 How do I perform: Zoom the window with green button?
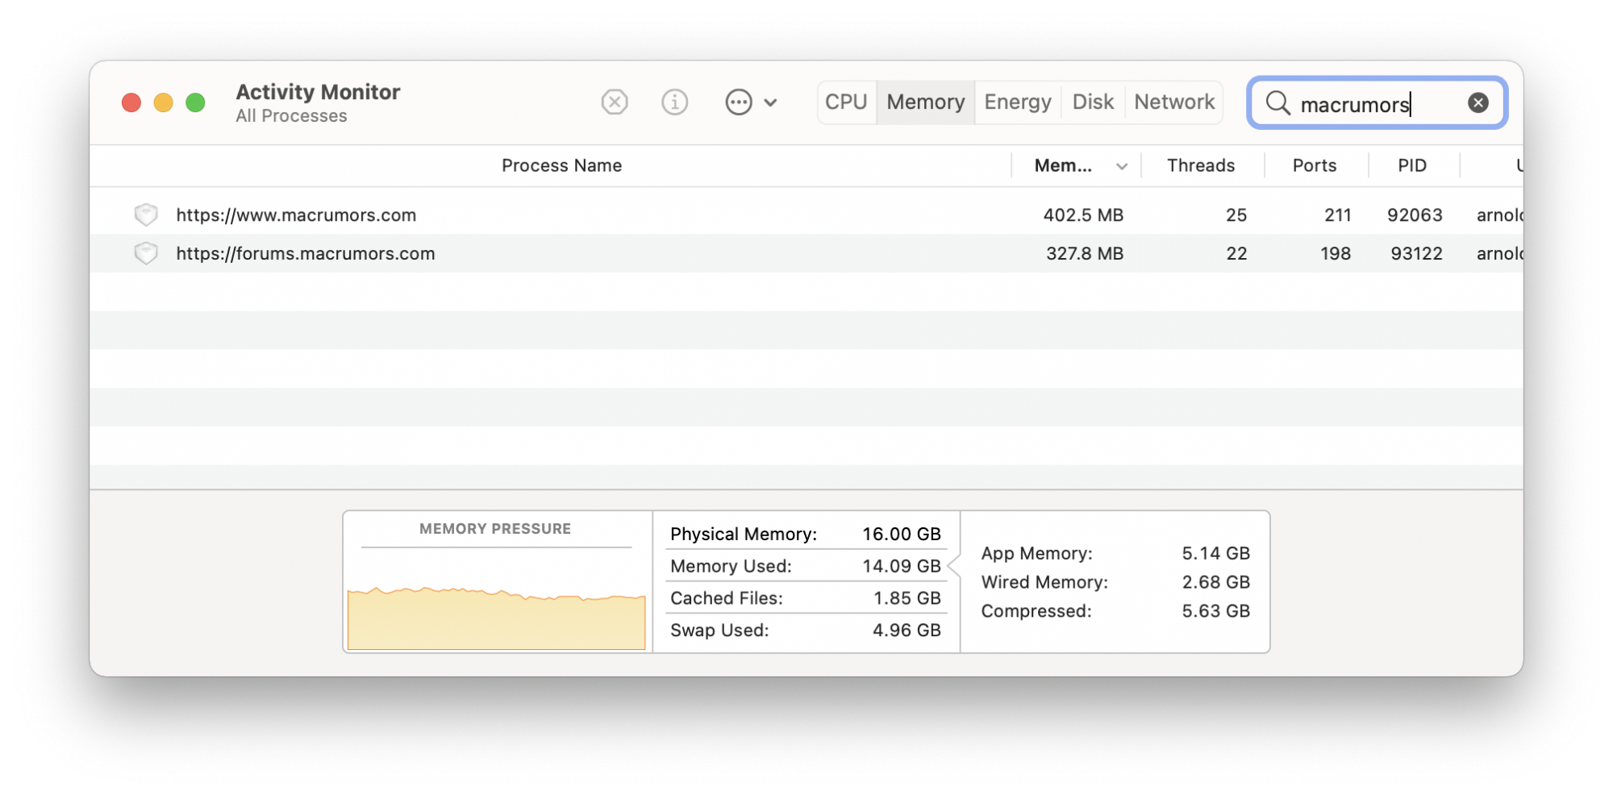(x=195, y=102)
